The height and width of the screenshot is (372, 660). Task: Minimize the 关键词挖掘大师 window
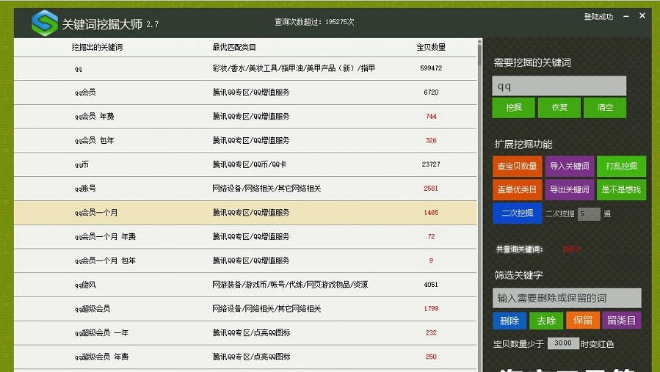tap(626, 16)
